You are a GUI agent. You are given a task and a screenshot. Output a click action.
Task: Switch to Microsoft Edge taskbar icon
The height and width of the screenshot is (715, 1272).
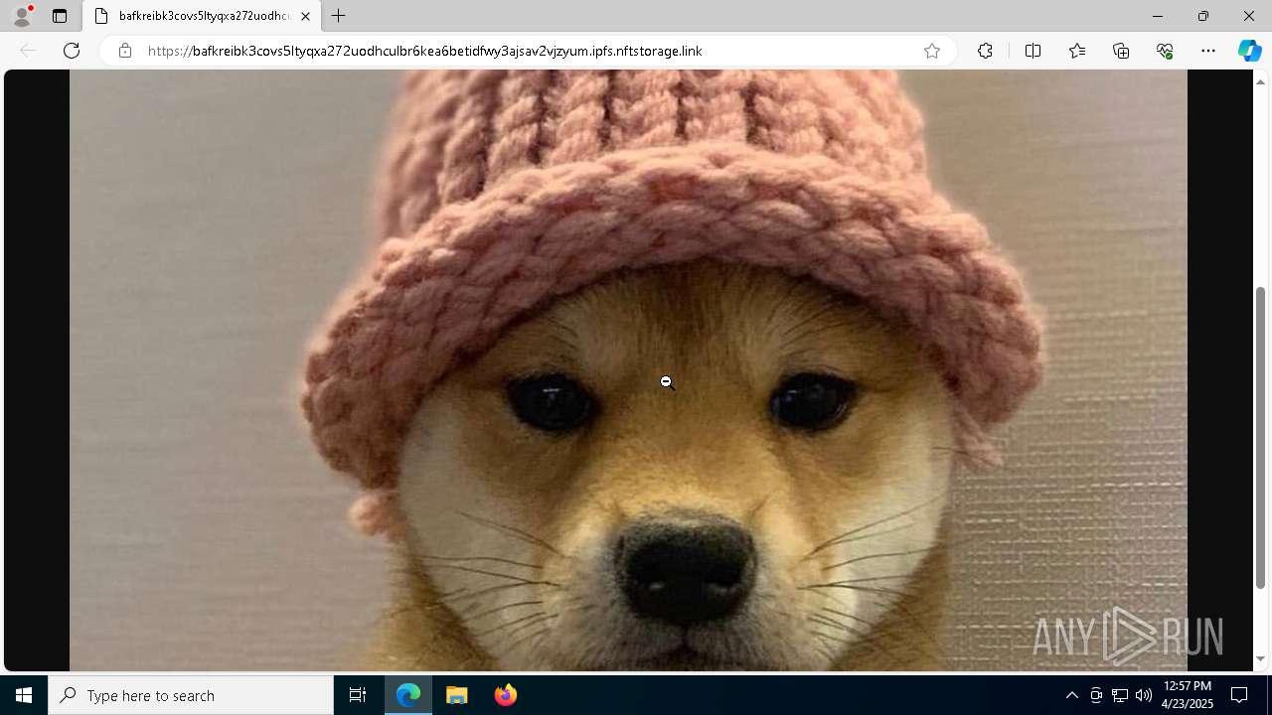[x=408, y=695]
